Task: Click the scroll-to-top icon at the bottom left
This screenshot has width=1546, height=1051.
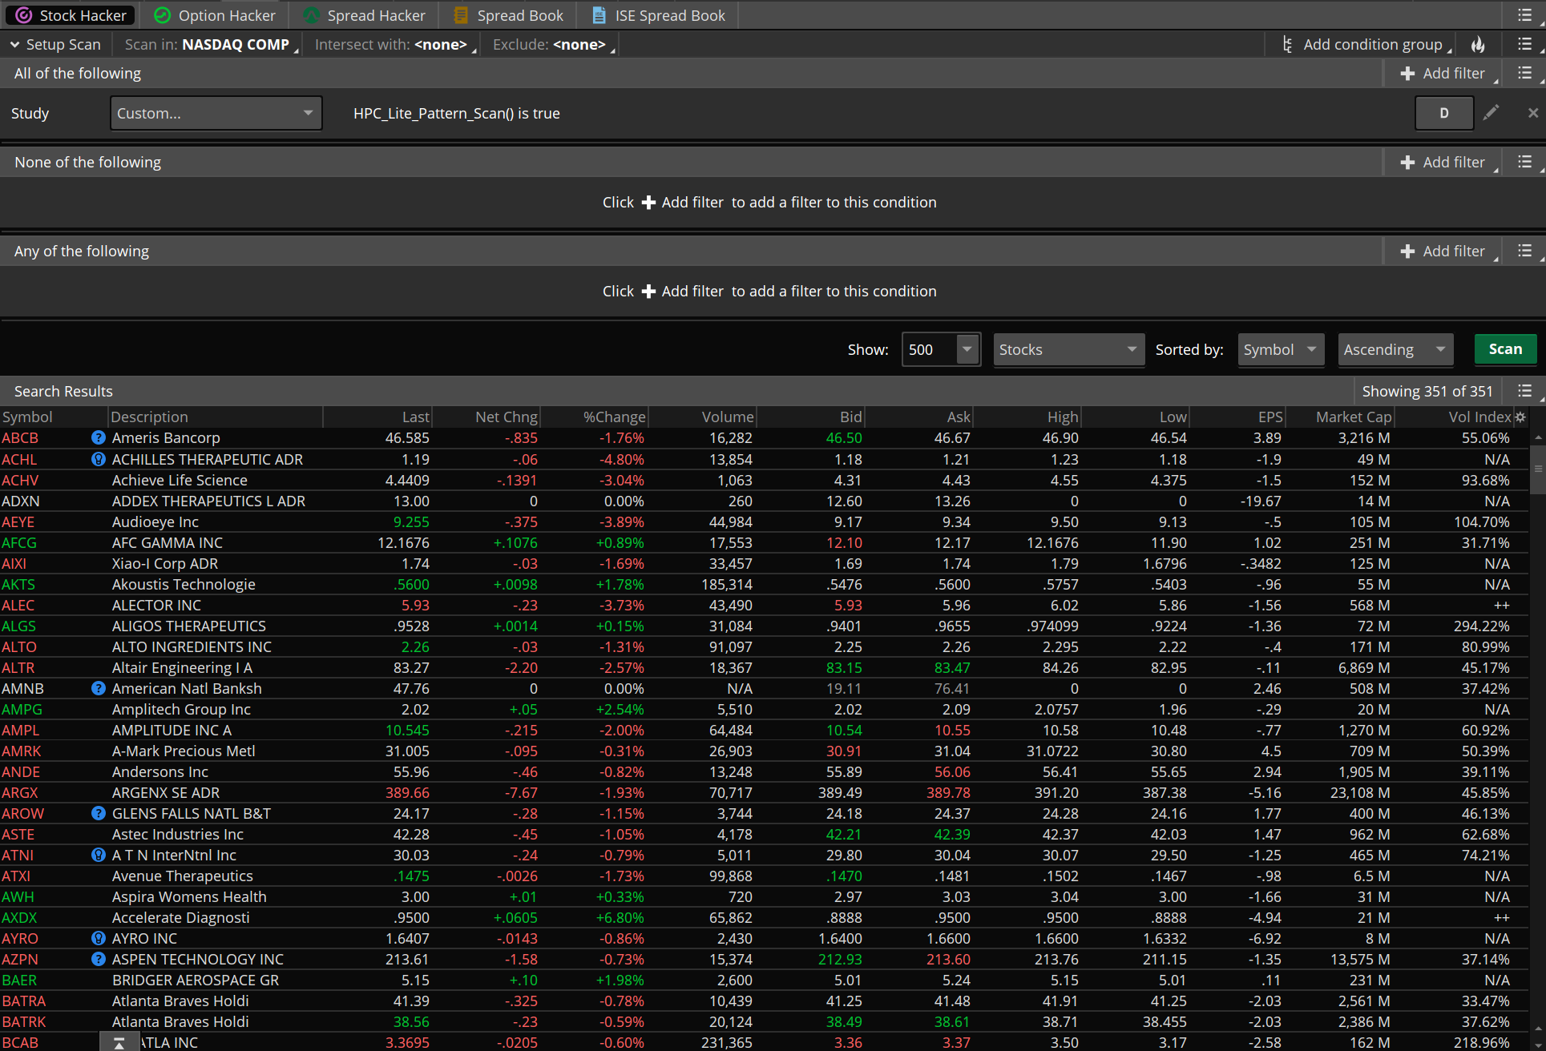Action: click(119, 1042)
